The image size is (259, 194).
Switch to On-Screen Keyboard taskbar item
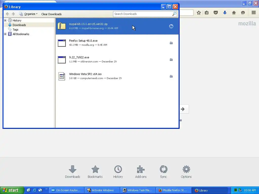(67, 190)
